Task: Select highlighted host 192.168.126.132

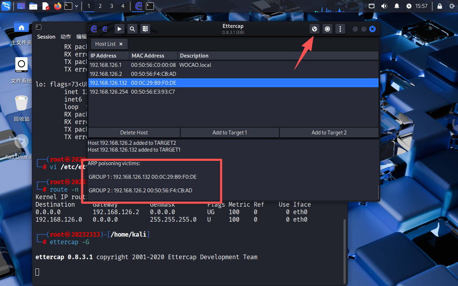Action: 233,83
